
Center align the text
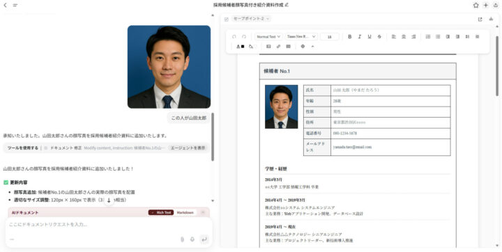404,37
